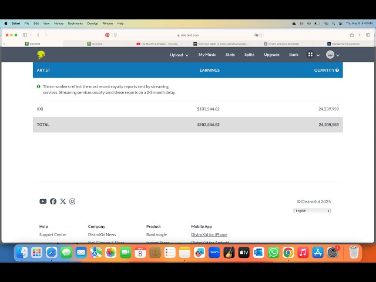The image size is (376, 282).
Task: Click the EARNINGS column header
Action: pyautogui.click(x=210, y=70)
